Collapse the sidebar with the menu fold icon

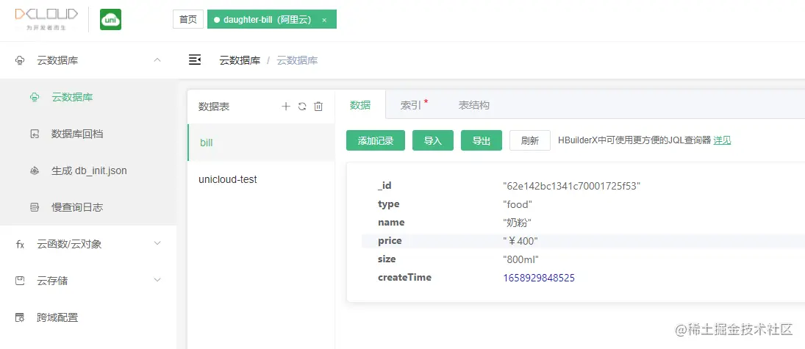(195, 60)
